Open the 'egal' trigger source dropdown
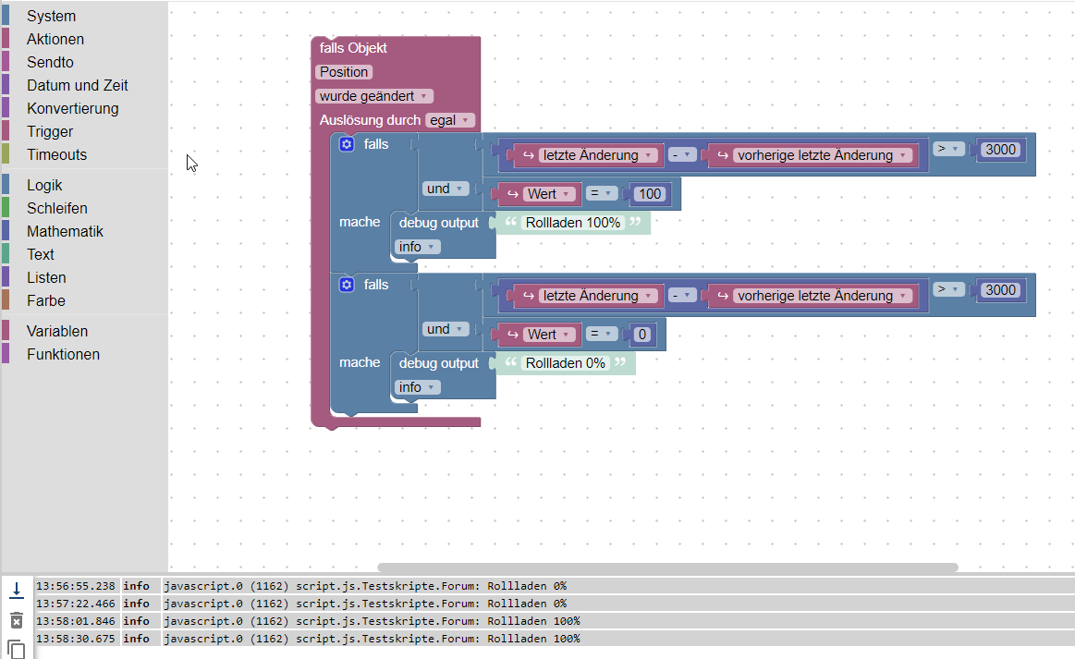 tap(450, 120)
